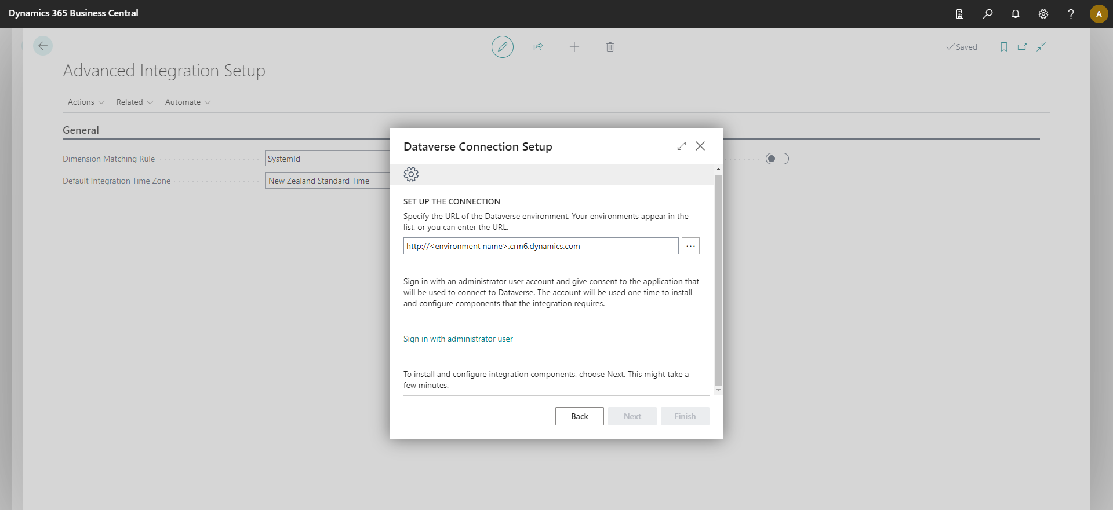Expand the Dataverse dialog to full size
This screenshot has width=1113, height=510.
tap(682, 146)
